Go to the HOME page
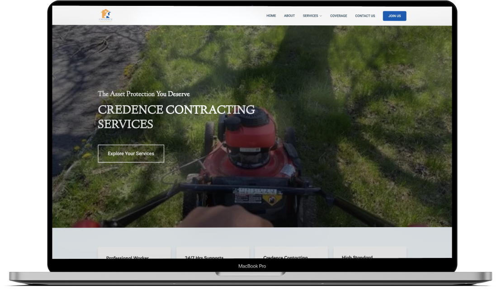497x290 pixels. [271, 16]
